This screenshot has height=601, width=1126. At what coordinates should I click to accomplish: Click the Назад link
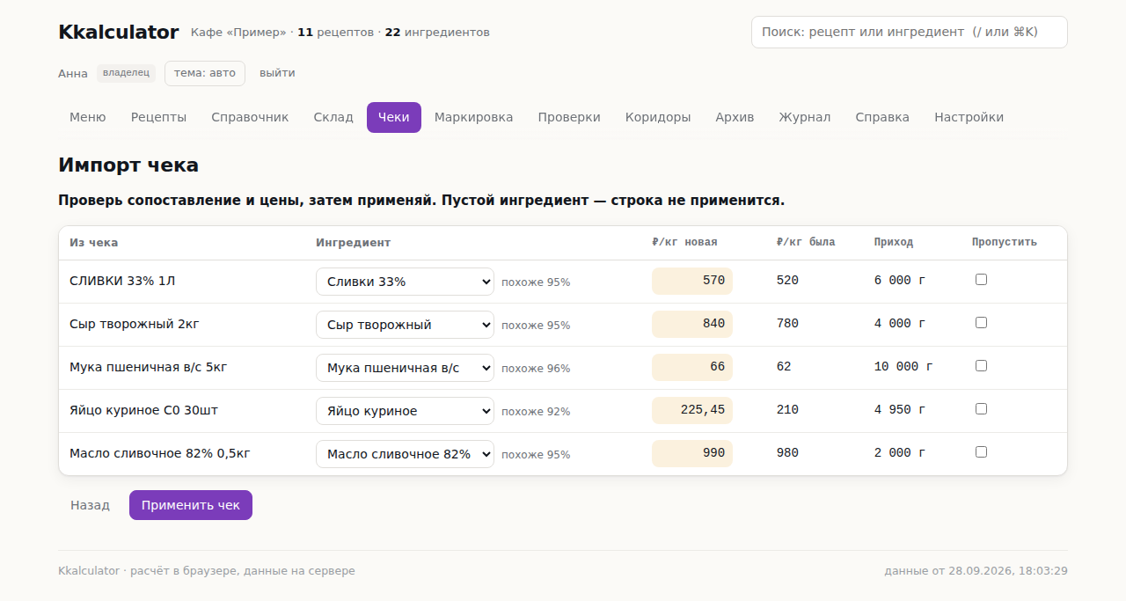tap(90, 505)
